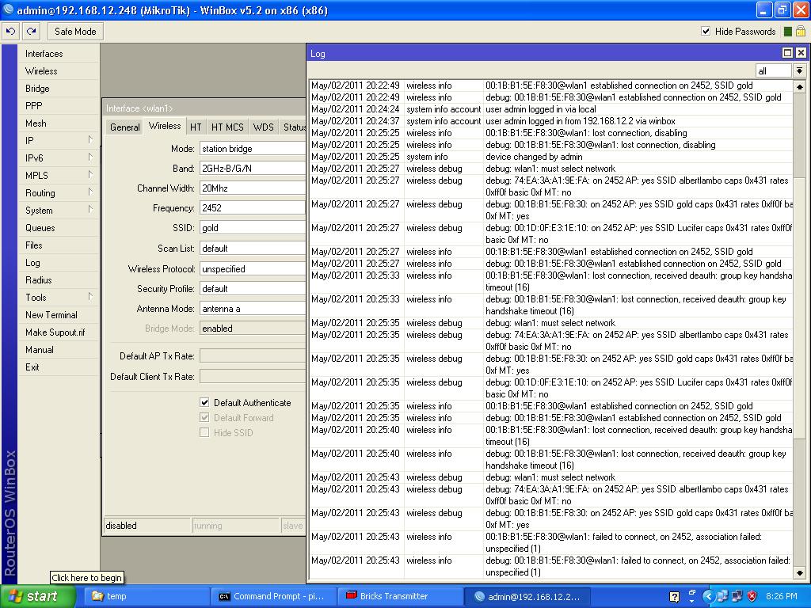Click the help question mark taskbar icon
This screenshot has height=608, width=811.
tap(674, 597)
